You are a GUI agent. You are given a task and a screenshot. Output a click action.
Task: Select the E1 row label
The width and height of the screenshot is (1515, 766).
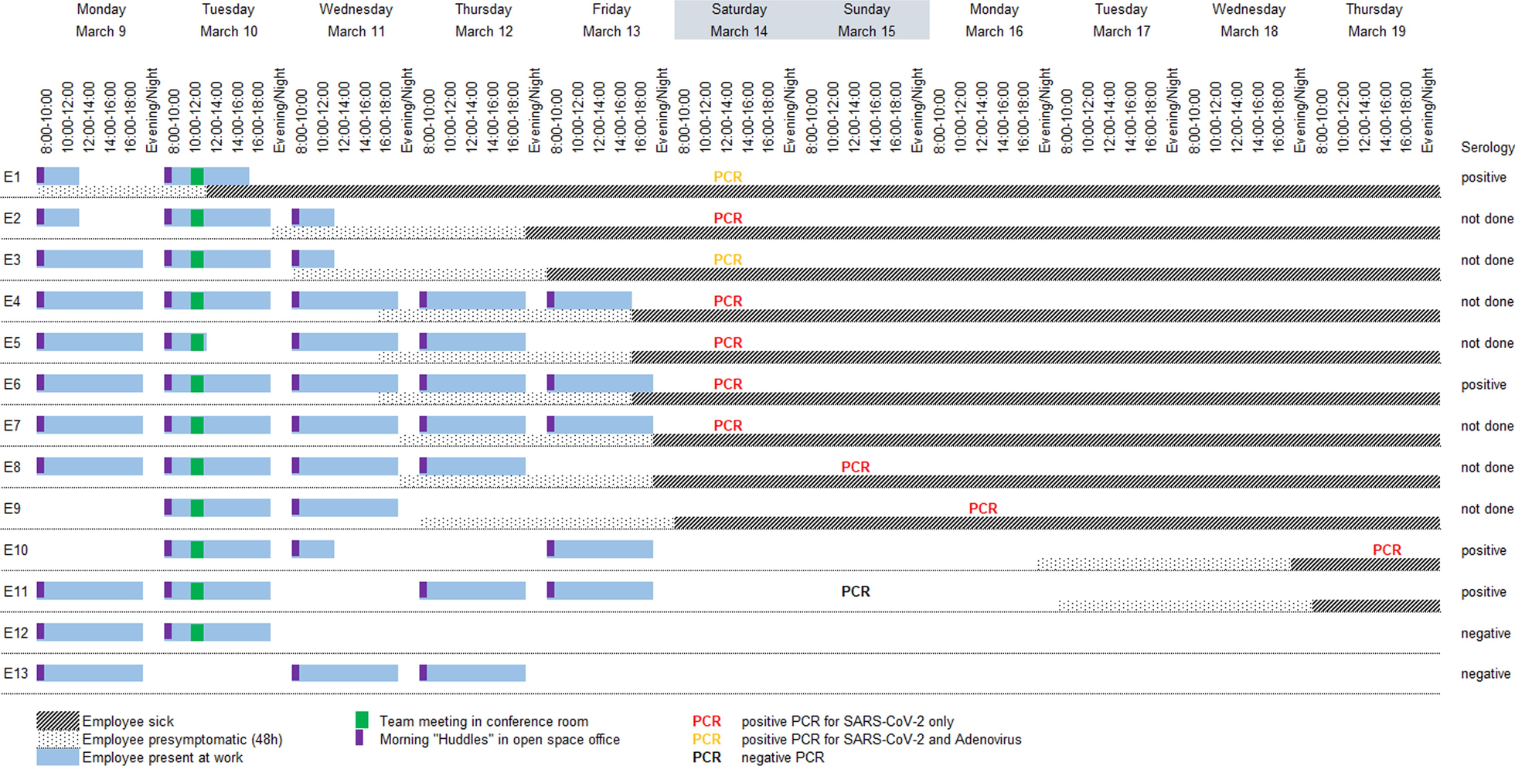[x=12, y=177]
